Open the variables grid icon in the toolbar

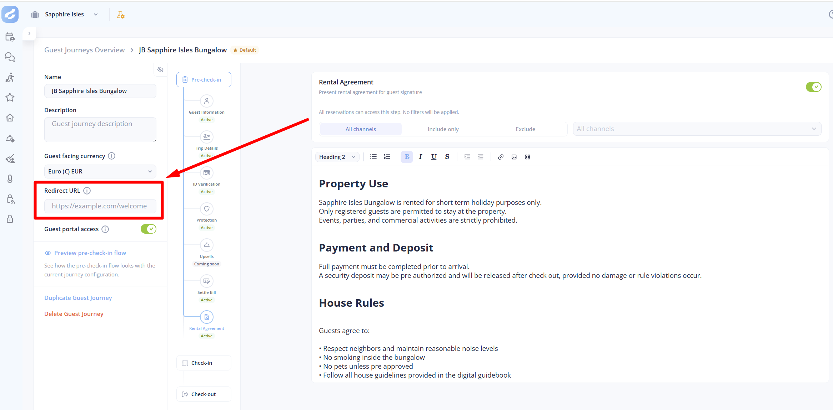(528, 157)
